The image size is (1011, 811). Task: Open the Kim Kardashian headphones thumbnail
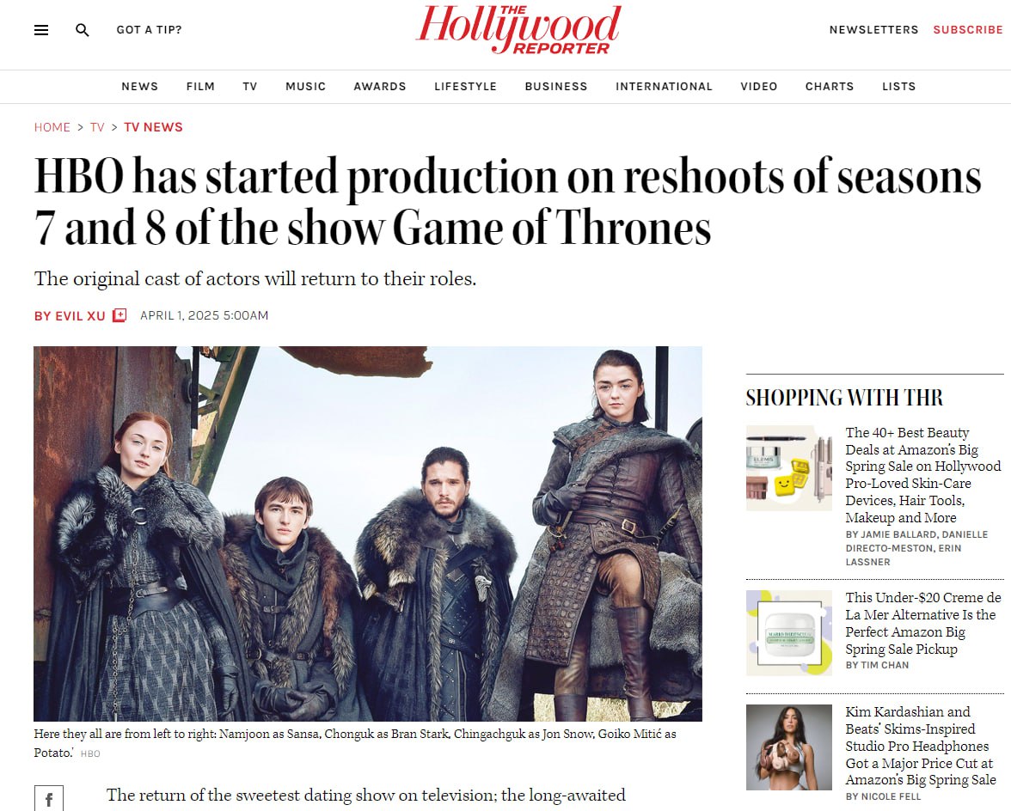coord(789,747)
